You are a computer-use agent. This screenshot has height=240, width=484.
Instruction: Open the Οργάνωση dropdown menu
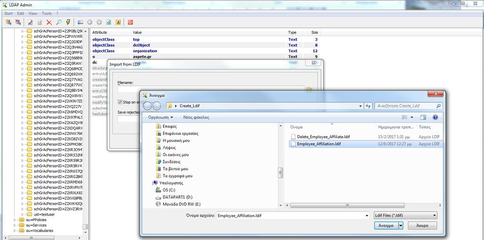[x=161, y=117]
